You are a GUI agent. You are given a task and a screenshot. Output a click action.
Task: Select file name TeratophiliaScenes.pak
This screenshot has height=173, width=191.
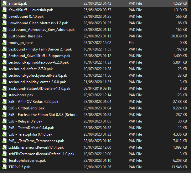click(27, 161)
